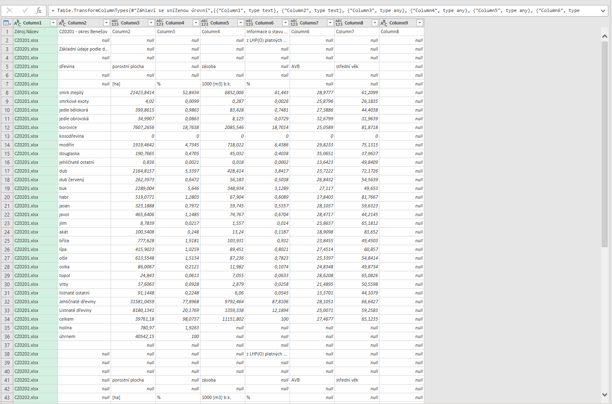Change the Column3 data type icon
The height and width of the screenshot is (404, 612).
pyautogui.click(x=115, y=23)
